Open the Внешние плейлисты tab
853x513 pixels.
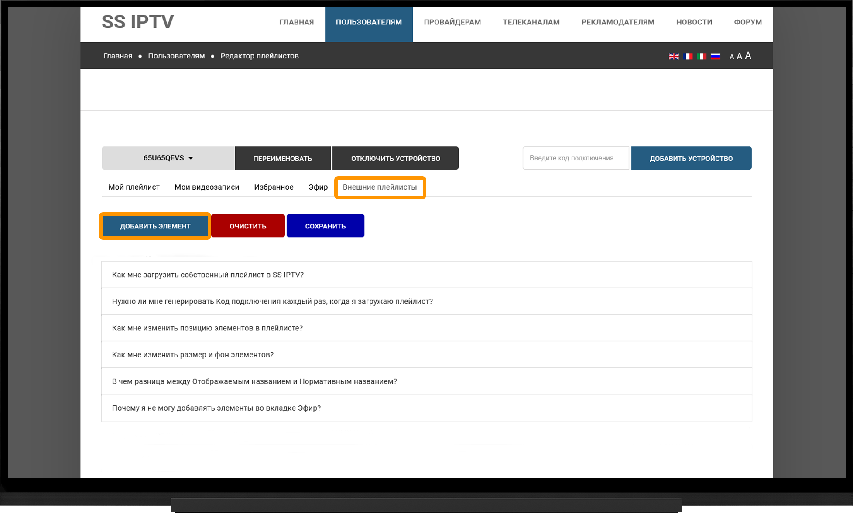tap(380, 187)
